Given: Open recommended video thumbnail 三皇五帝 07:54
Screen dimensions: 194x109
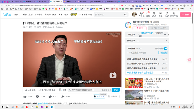Looking at the screenshot, I should click(x=134, y=83).
